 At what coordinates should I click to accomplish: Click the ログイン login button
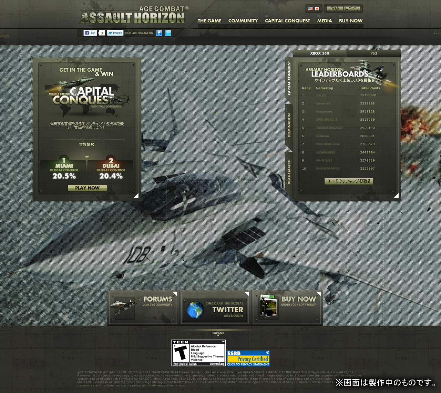(352, 9)
